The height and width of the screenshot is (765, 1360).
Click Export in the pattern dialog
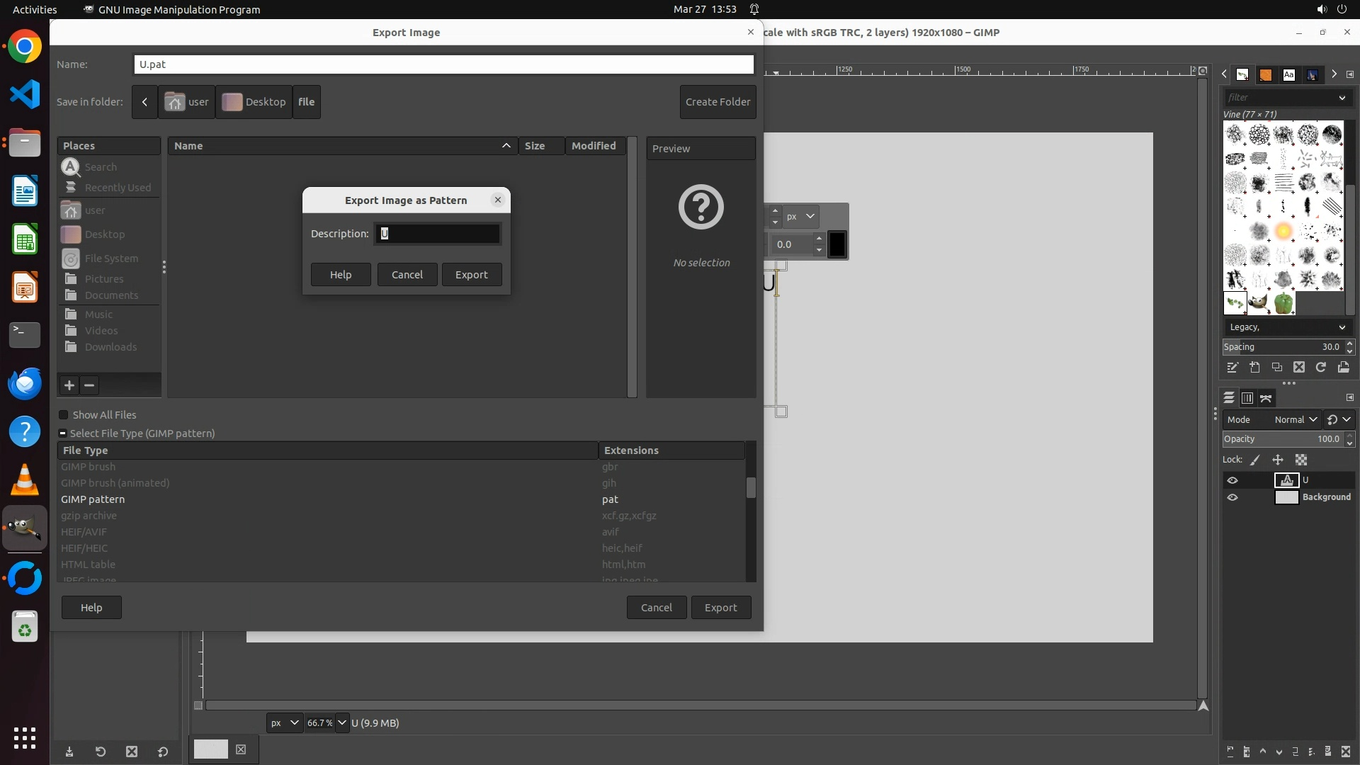[x=471, y=275]
